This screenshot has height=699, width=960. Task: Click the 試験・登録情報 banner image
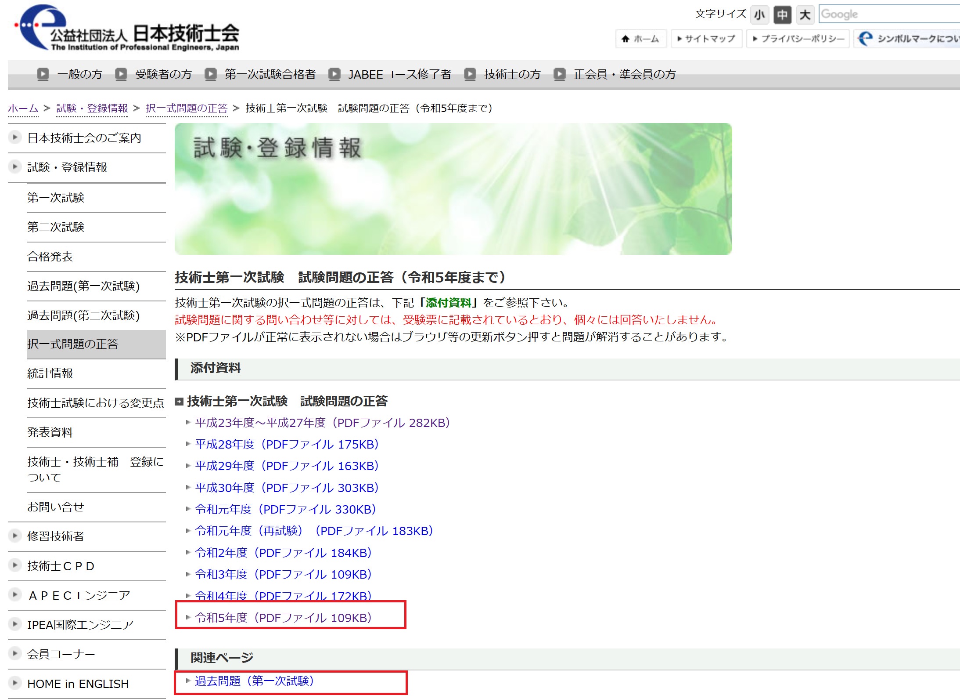pos(453,189)
